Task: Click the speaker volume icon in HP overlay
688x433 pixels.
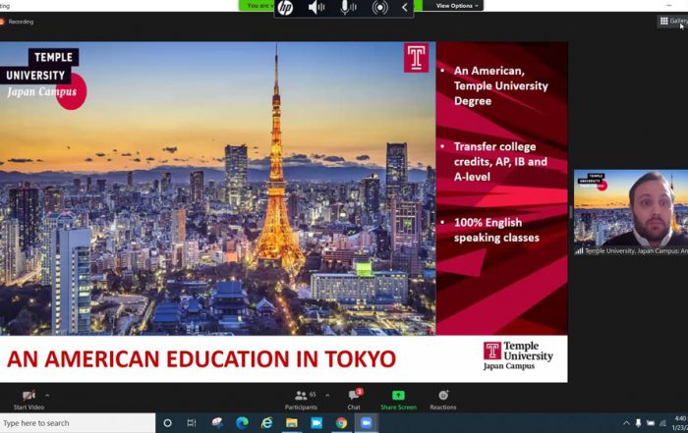Action: point(315,8)
